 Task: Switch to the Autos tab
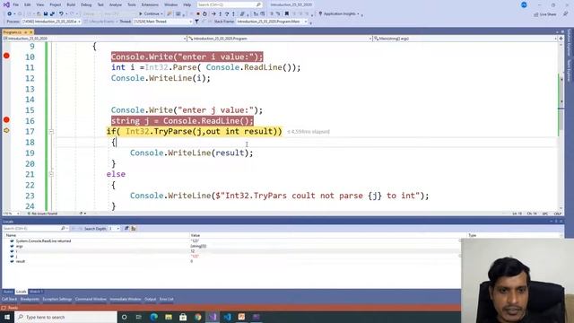(x=8, y=292)
